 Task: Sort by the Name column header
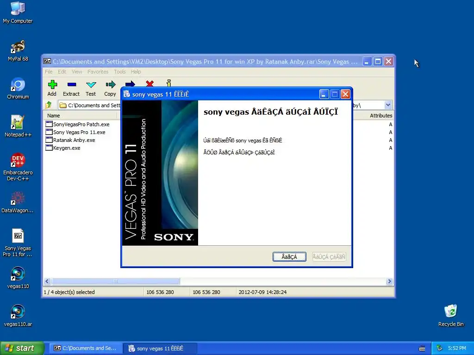tap(80, 115)
